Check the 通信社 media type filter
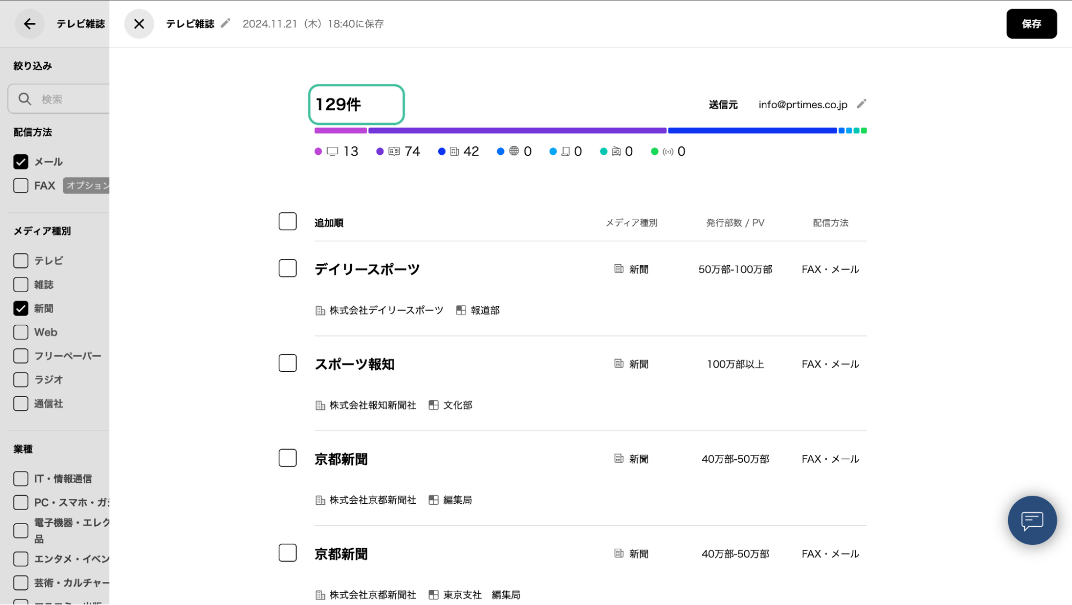1072x605 pixels. click(21, 404)
